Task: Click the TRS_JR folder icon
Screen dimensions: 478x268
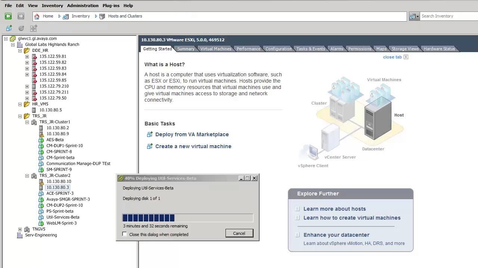Action: [27, 116]
